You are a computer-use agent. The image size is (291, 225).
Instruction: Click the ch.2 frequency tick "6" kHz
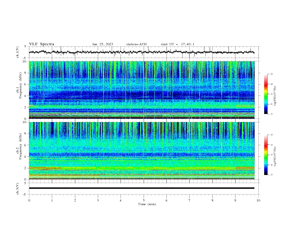pyautogui.click(x=26, y=145)
